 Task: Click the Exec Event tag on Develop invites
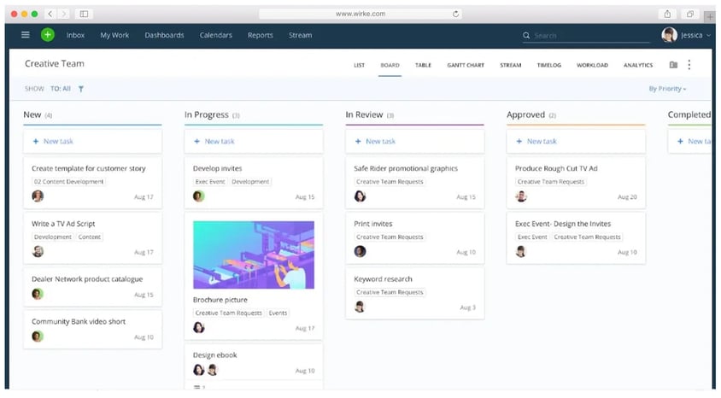click(x=209, y=182)
